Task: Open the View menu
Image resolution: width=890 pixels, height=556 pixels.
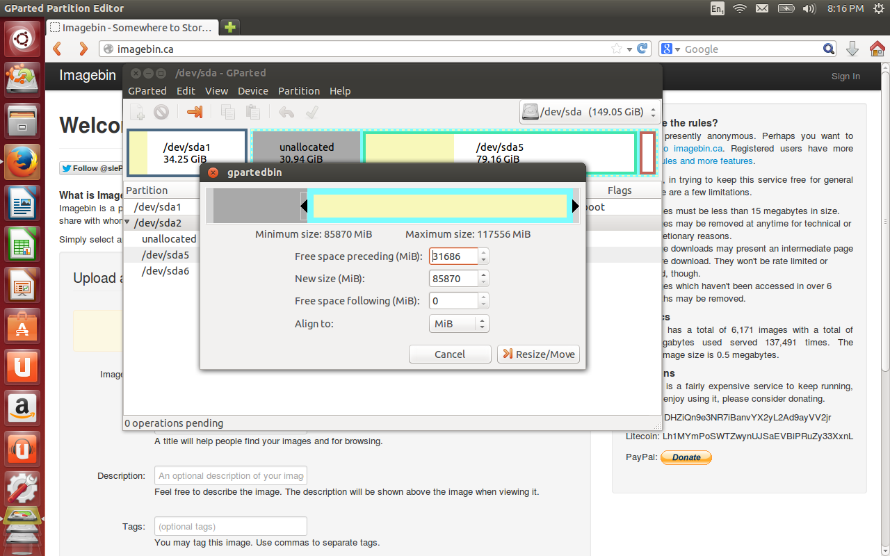Action: pyautogui.click(x=216, y=91)
